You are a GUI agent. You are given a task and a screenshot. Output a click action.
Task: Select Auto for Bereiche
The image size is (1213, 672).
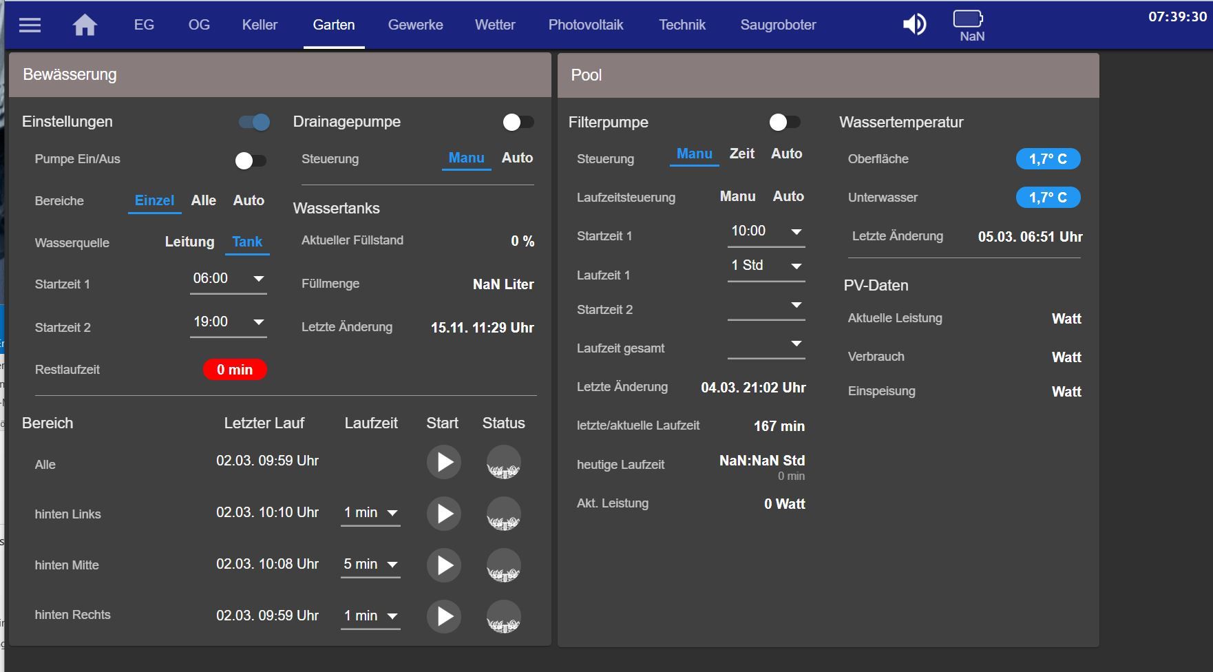point(249,201)
